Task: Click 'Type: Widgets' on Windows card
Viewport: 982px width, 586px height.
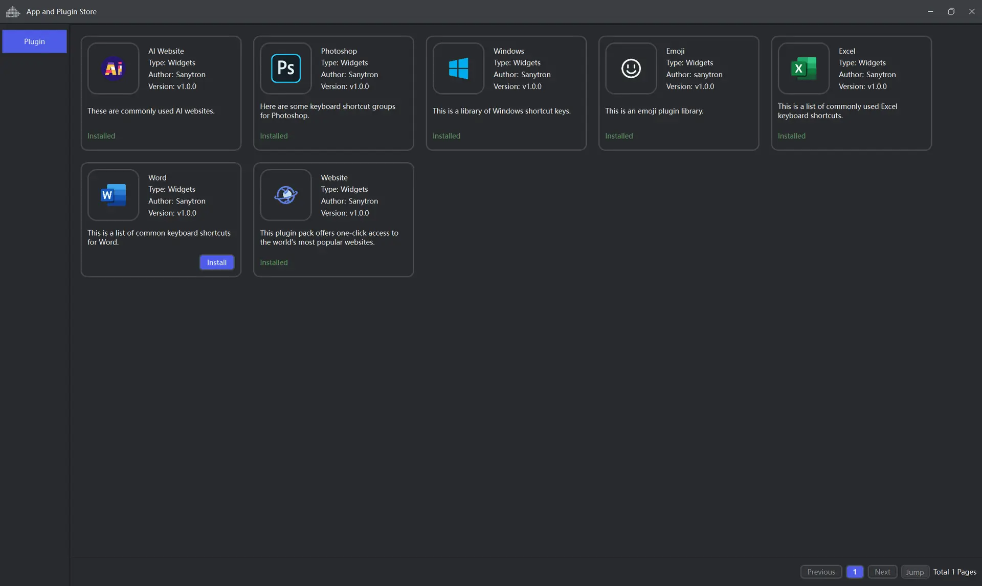Action: click(517, 63)
